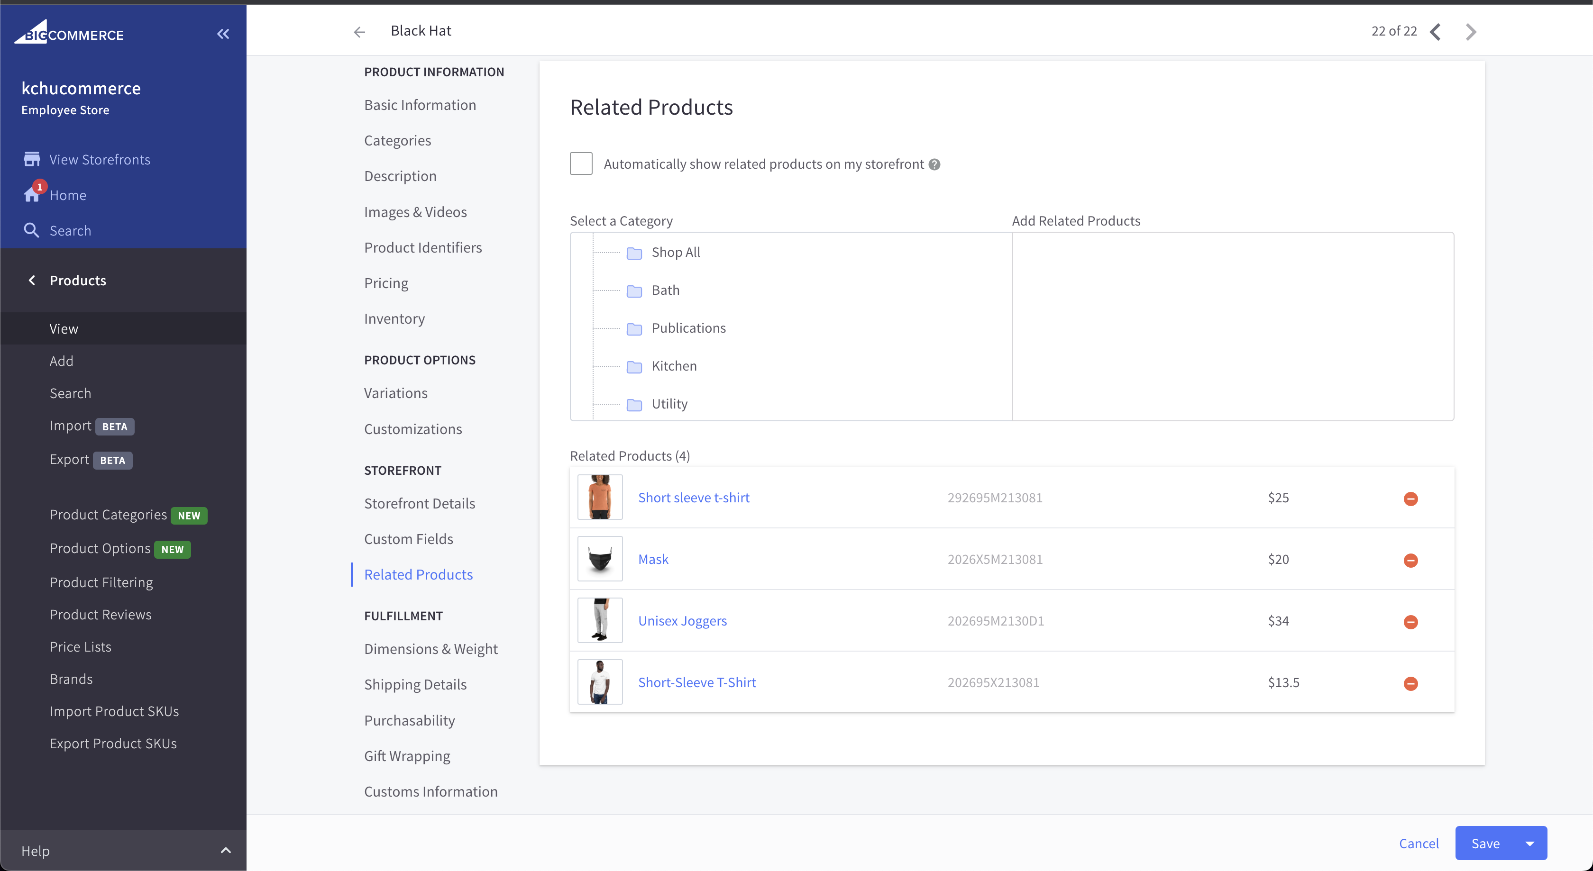Collapse the sidebar with double-chevron icon

(x=223, y=34)
